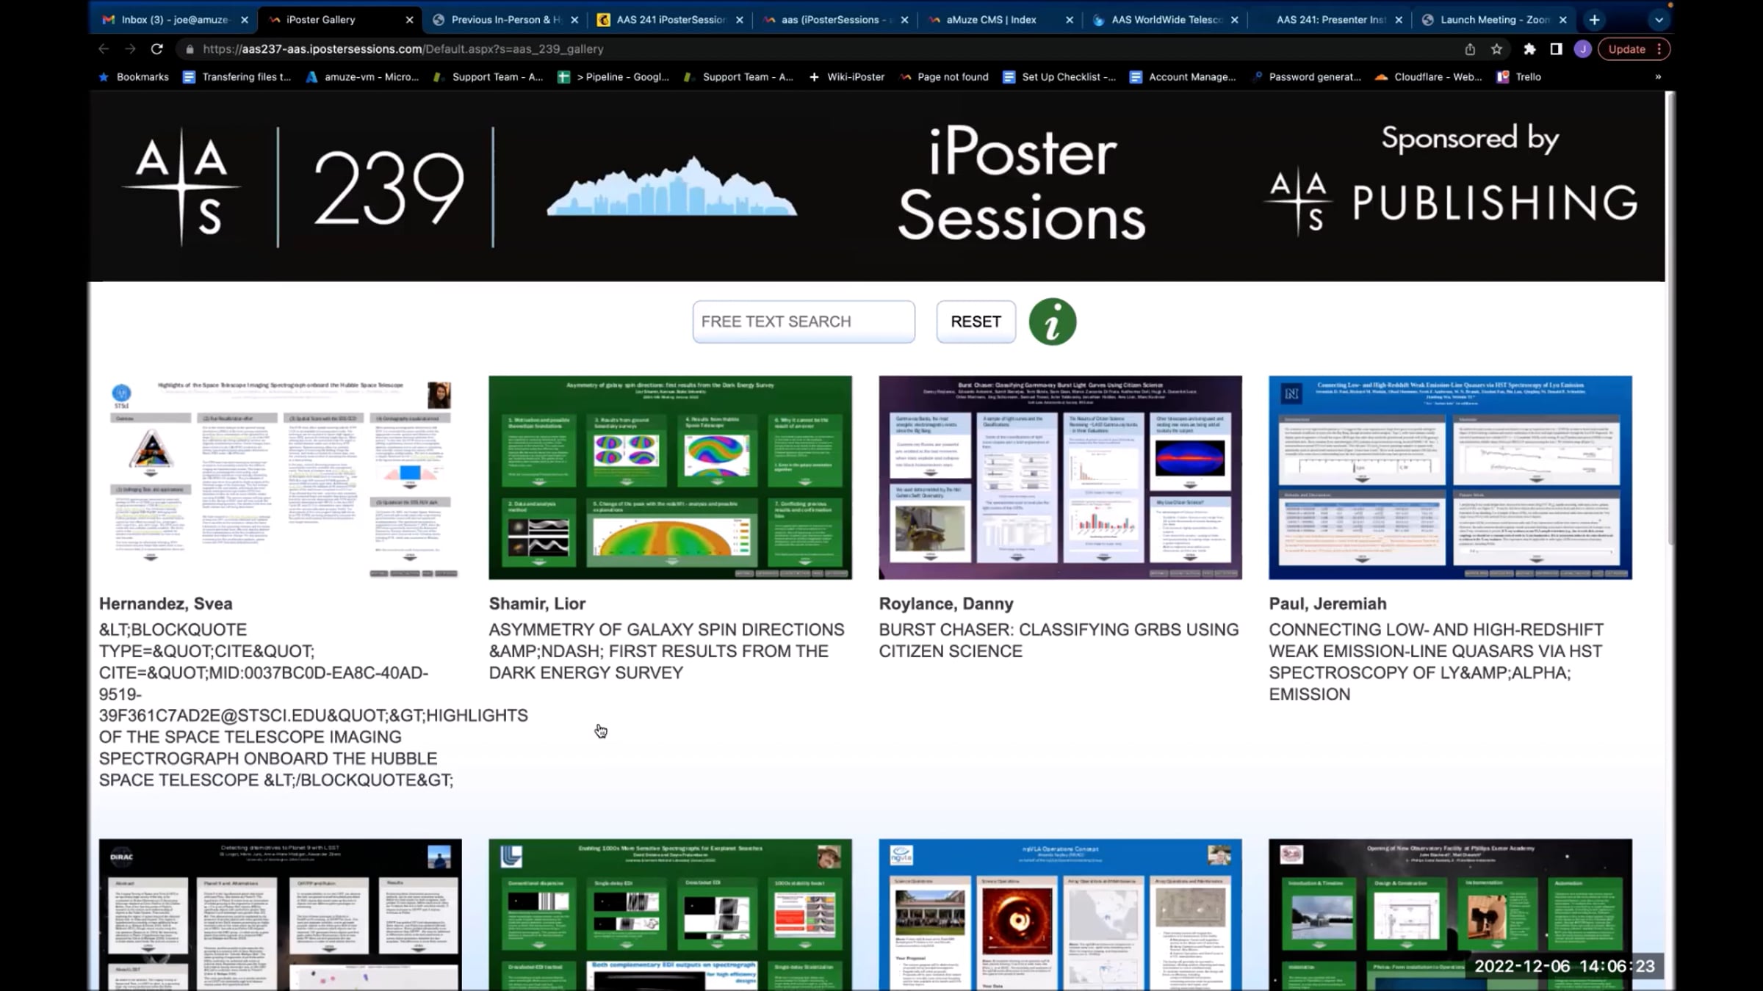Open the user profile avatar
Viewport: 1763px width, 991px height.
[x=1582, y=49]
